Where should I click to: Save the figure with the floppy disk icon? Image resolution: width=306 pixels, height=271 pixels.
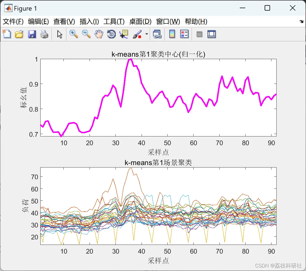32,34
